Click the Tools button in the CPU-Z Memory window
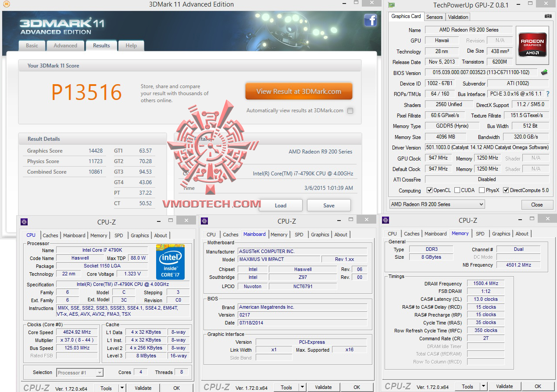 pos(468,387)
